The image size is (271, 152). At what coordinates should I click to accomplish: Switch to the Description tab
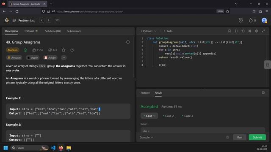coord(11,31)
